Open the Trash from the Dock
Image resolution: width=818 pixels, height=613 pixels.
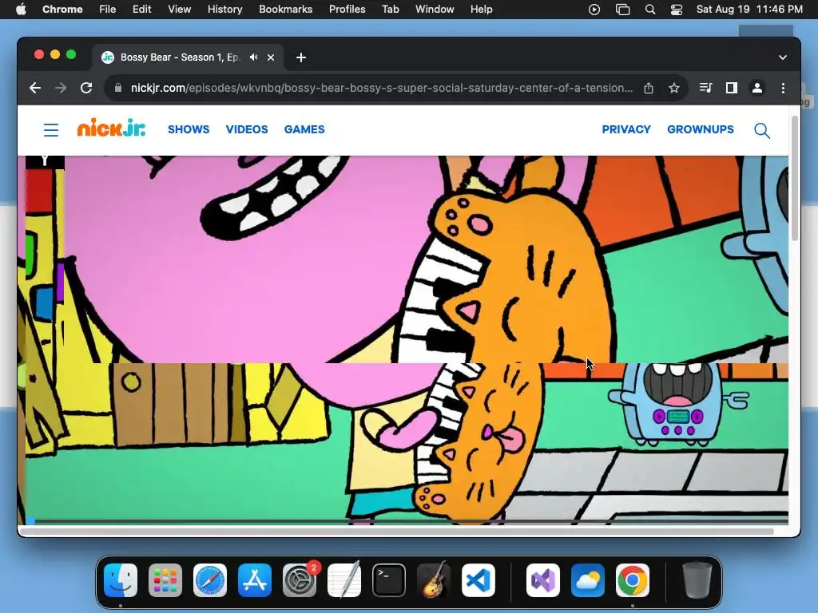tap(697, 580)
